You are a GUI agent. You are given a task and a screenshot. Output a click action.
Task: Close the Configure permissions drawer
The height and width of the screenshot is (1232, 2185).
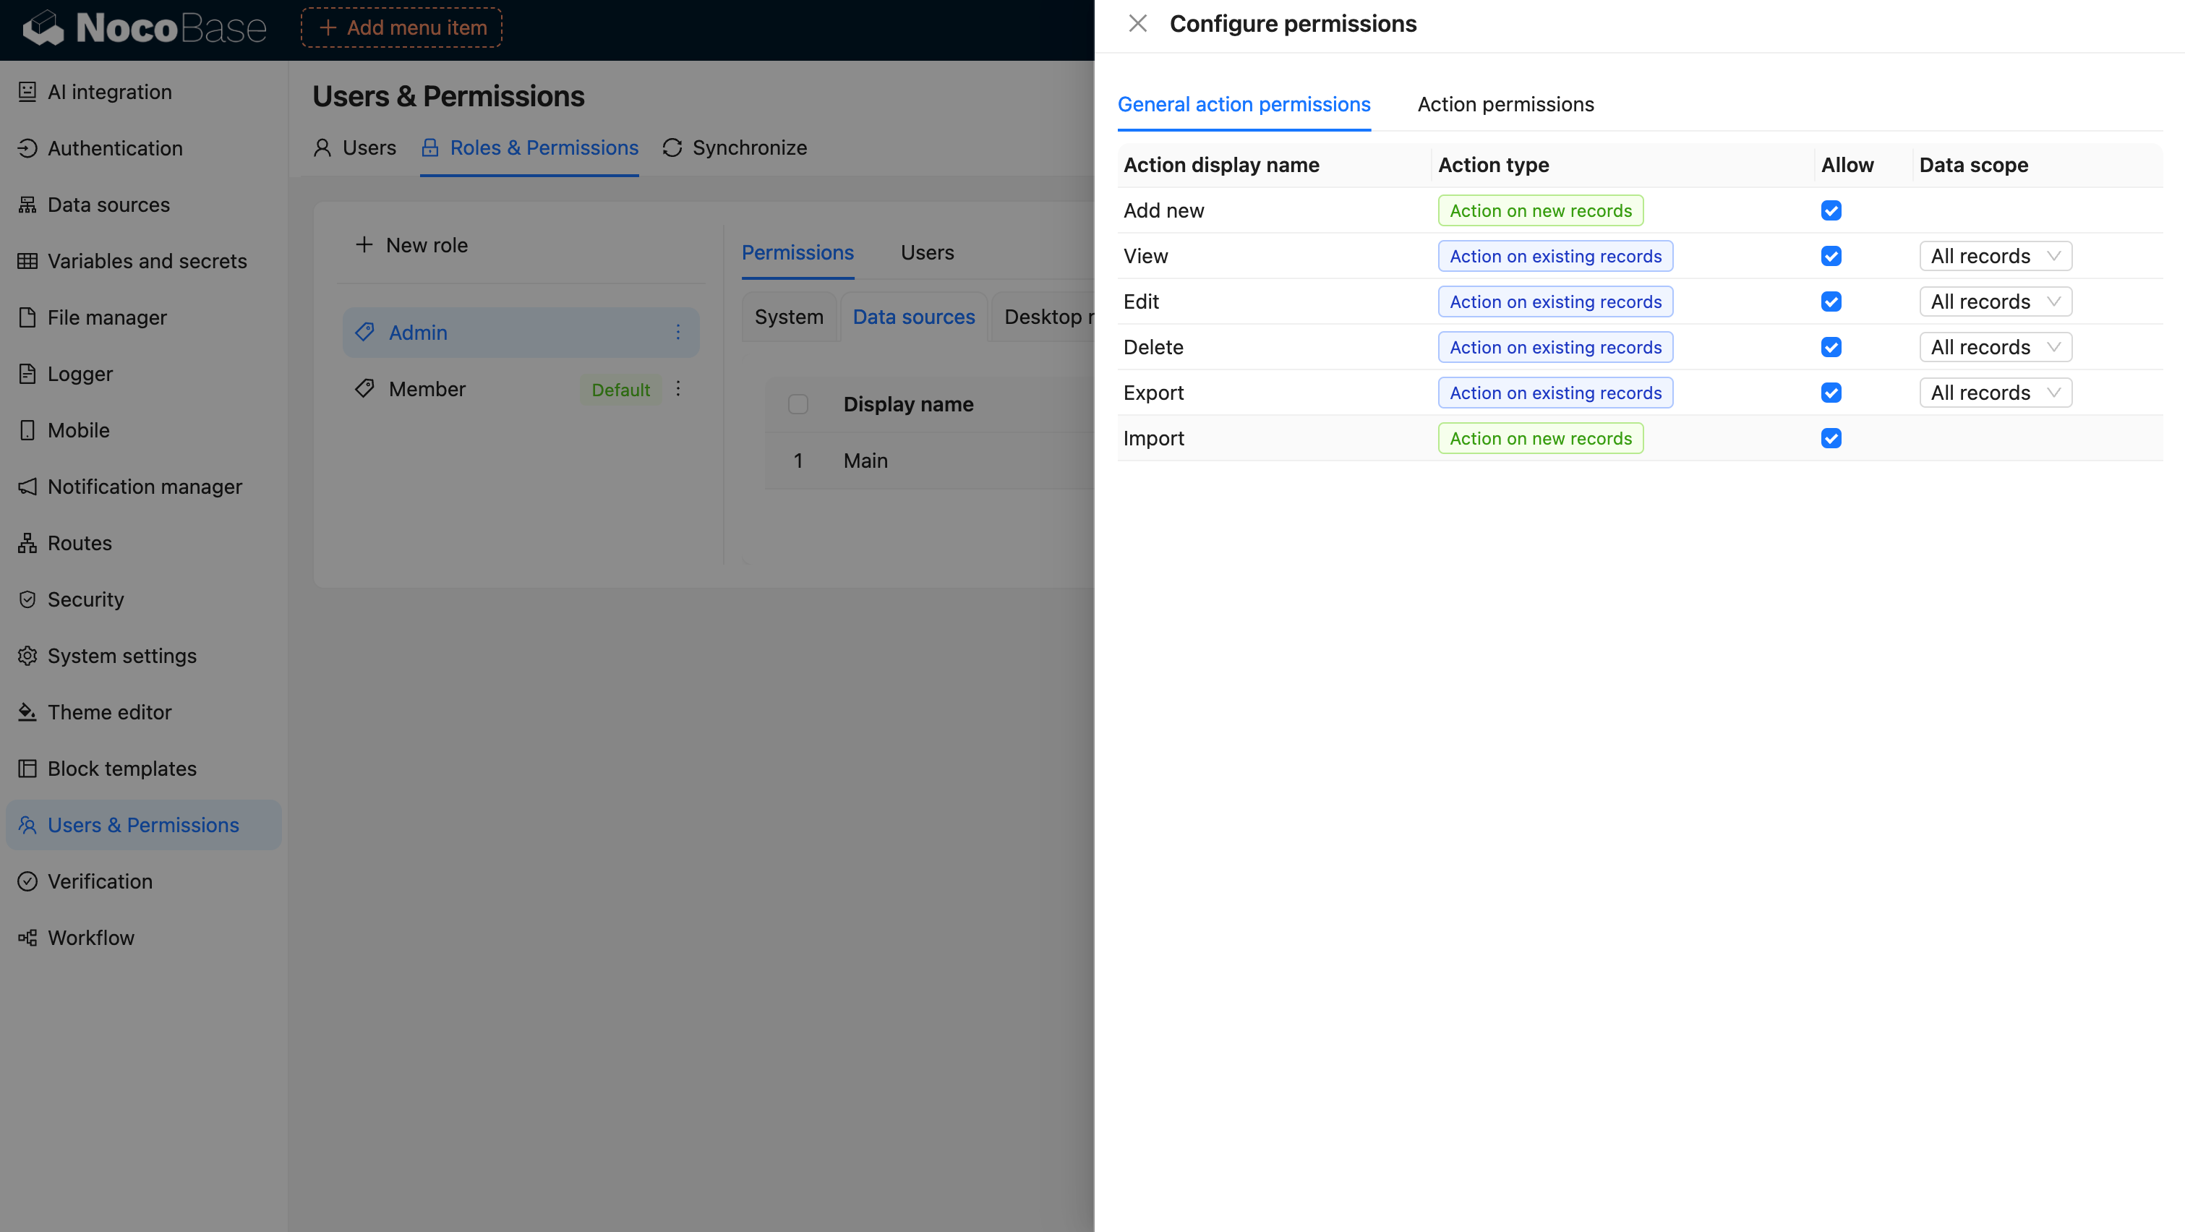pos(1137,24)
